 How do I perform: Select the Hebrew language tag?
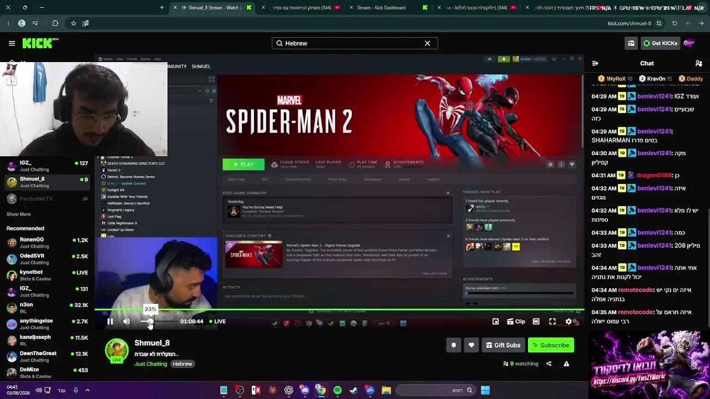coord(182,364)
